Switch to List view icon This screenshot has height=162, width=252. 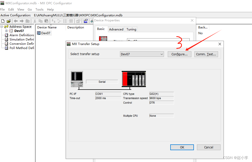pos(65,21)
